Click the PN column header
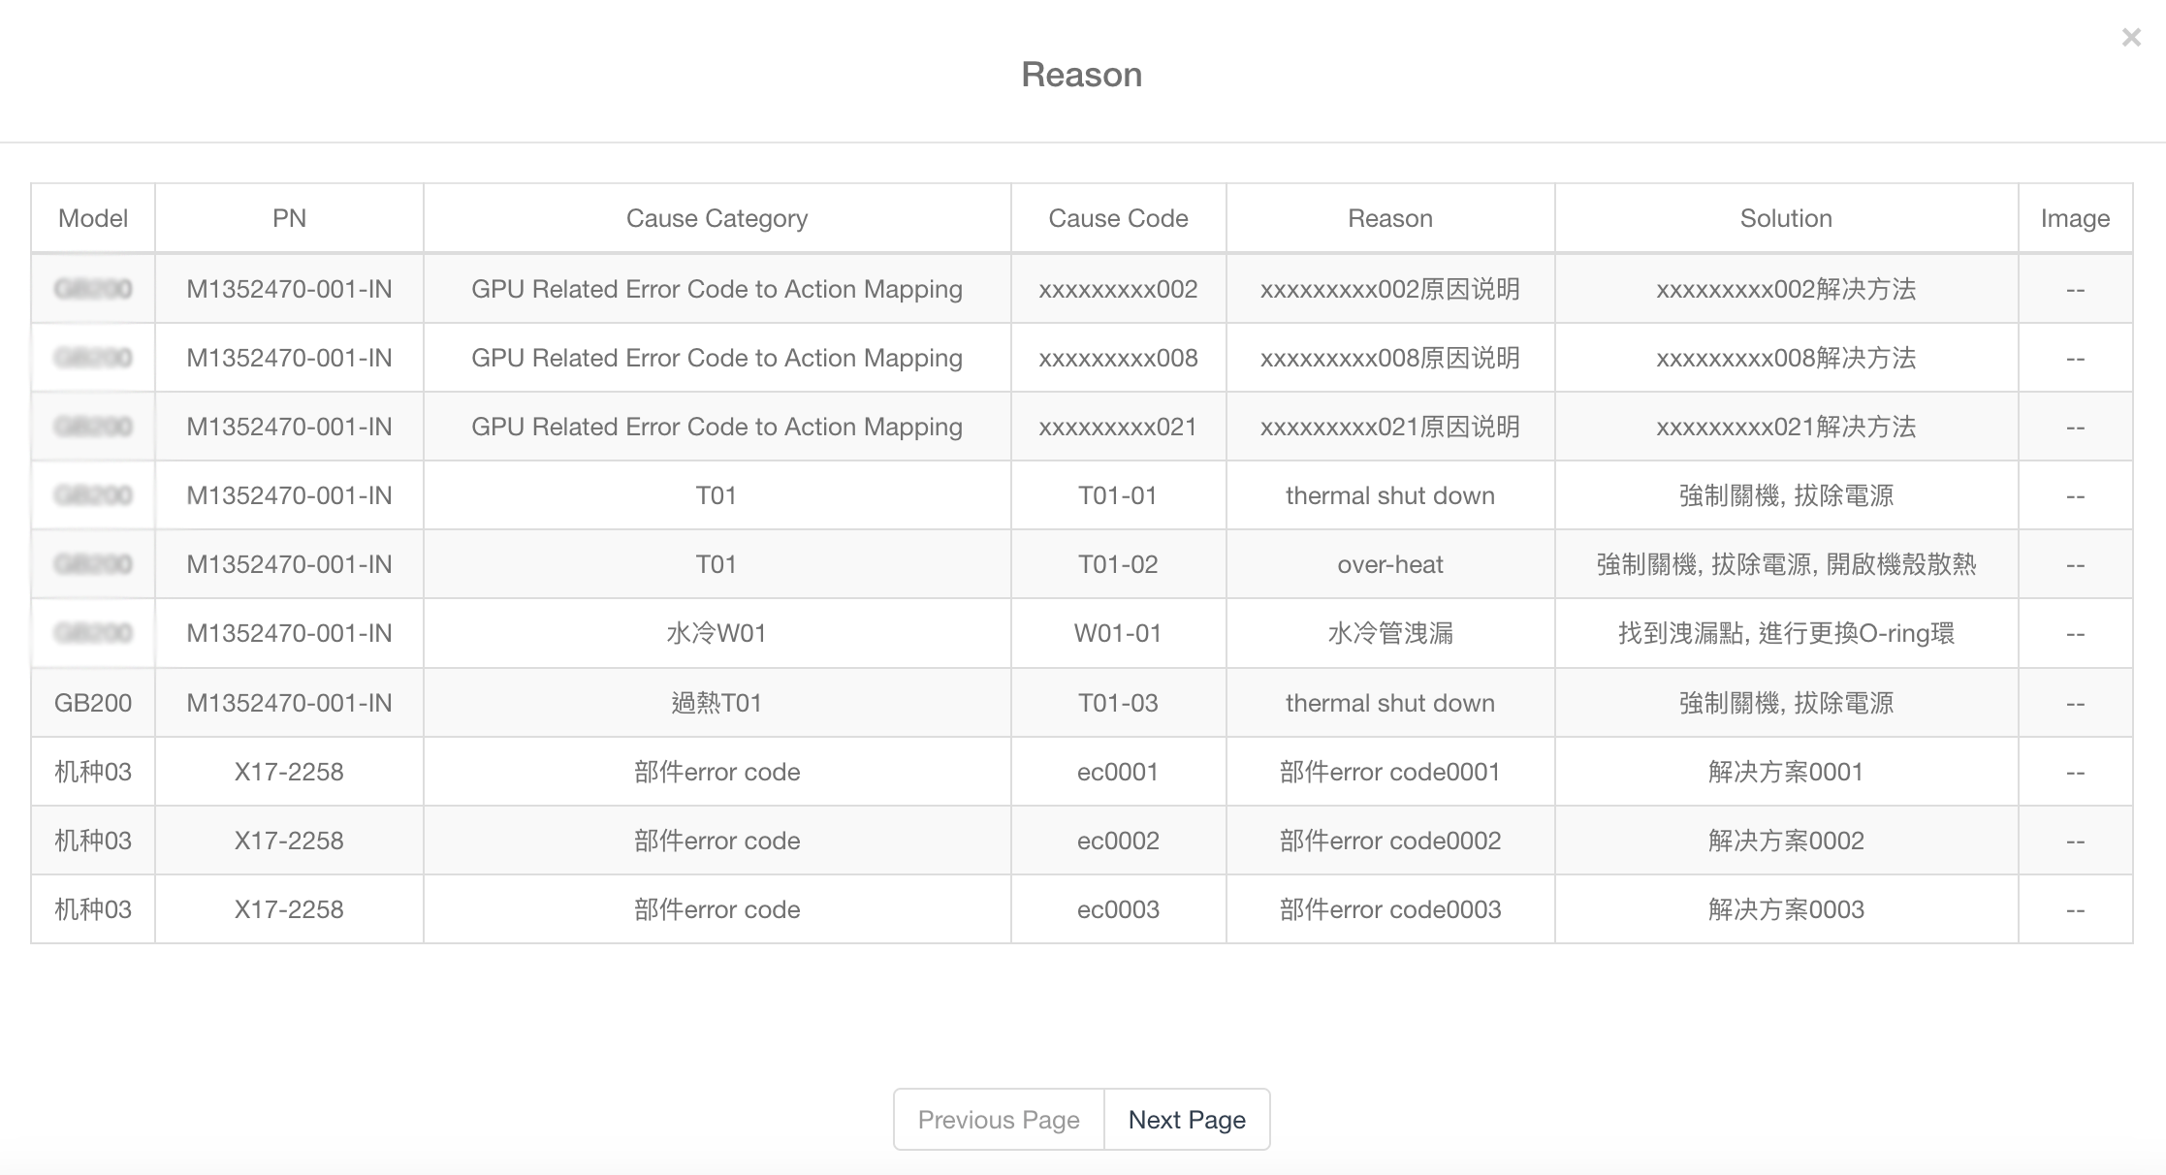 [289, 218]
